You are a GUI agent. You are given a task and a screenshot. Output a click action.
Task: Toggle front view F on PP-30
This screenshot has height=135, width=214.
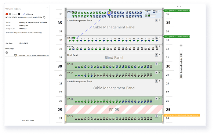coord(156,64)
